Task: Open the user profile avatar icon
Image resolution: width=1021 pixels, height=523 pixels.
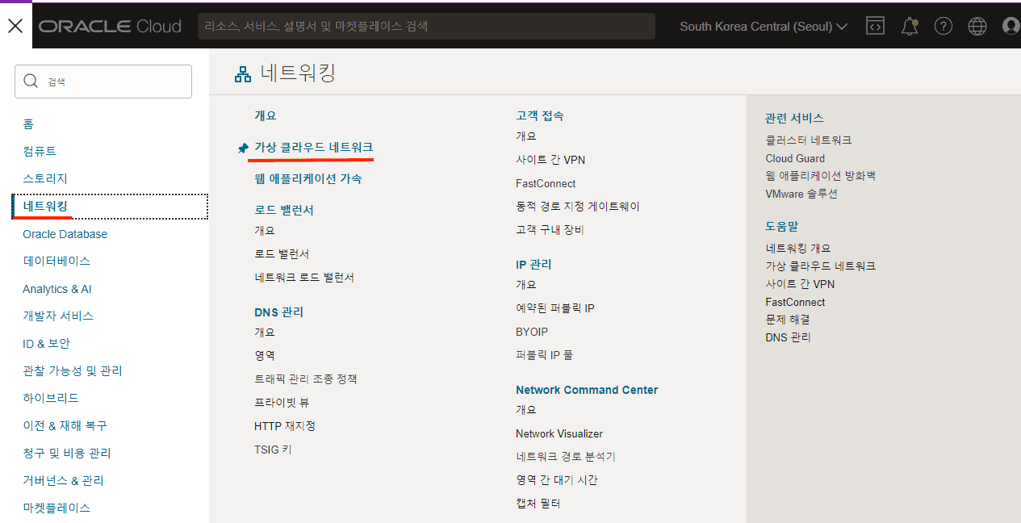Action: [1011, 26]
